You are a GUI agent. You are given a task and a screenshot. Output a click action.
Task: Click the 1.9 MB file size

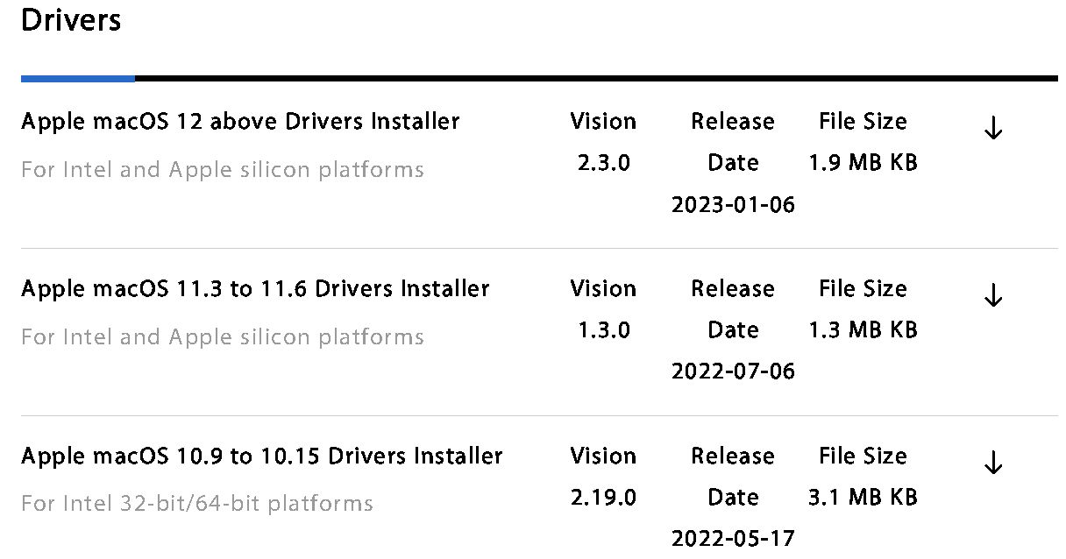[863, 163]
